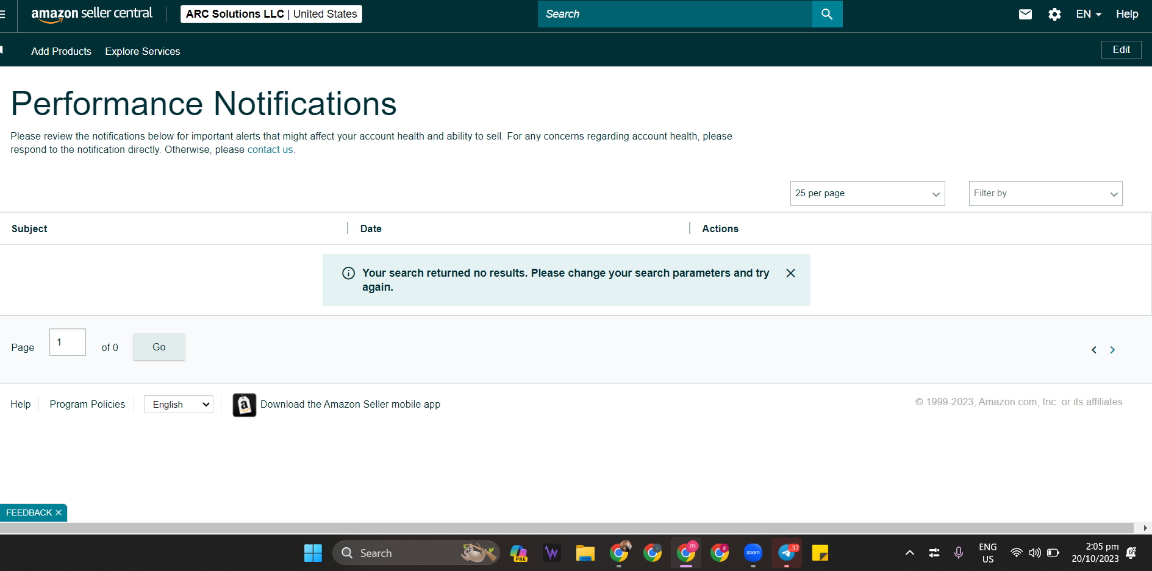Expand the English language footer dropdown
The height and width of the screenshot is (571, 1152).
[179, 404]
